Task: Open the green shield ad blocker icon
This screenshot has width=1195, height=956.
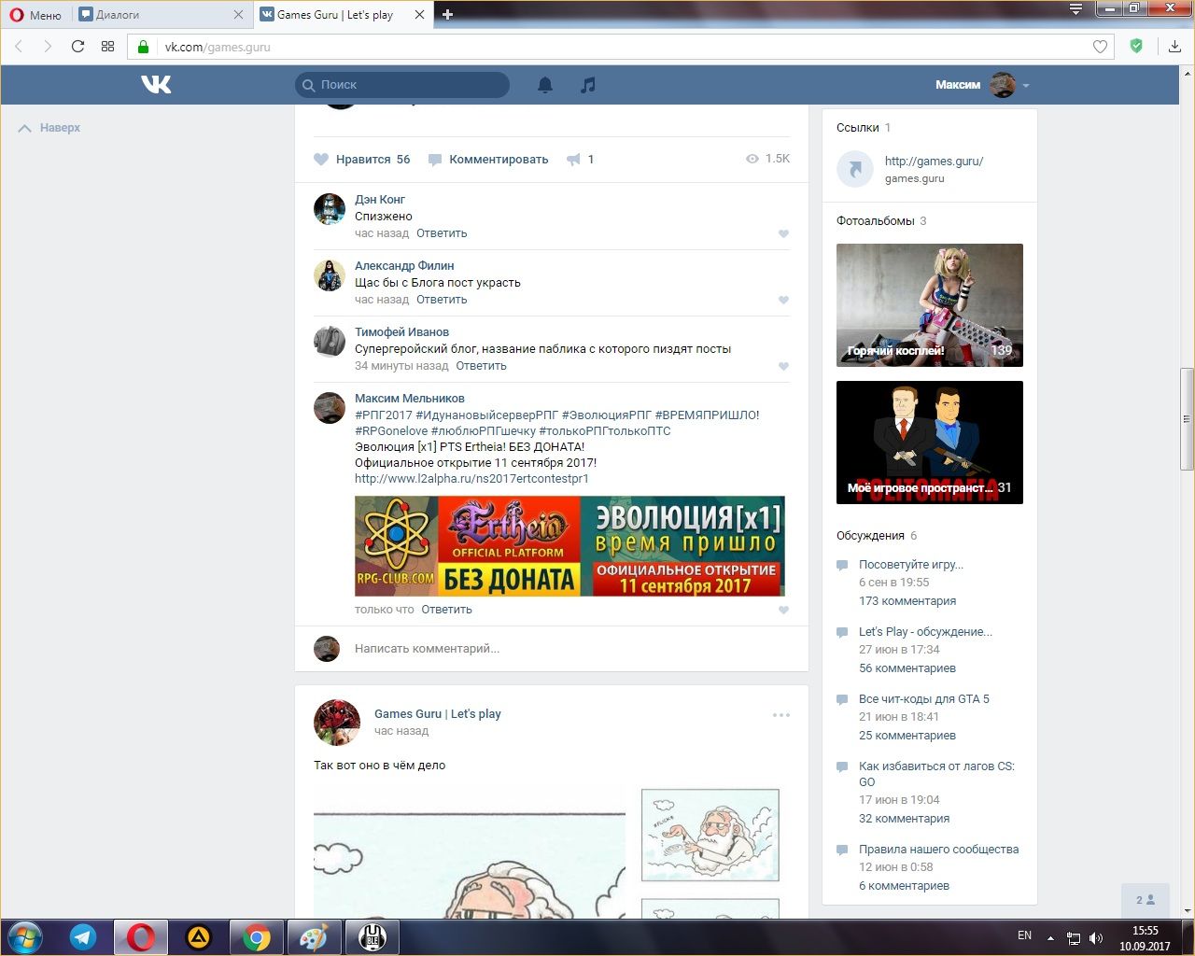Action: tap(1136, 46)
